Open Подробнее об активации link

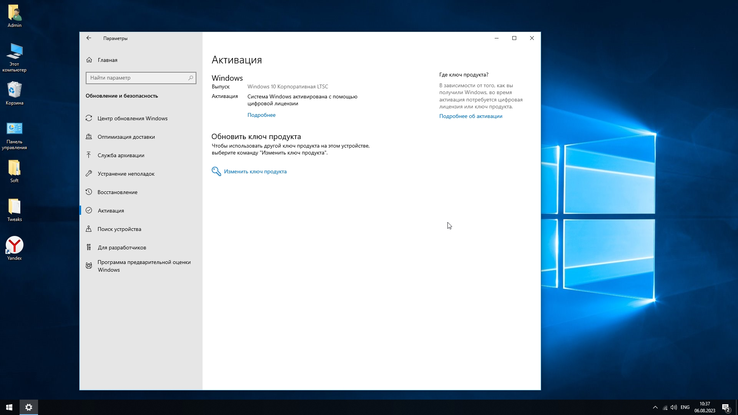(x=470, y=116)
